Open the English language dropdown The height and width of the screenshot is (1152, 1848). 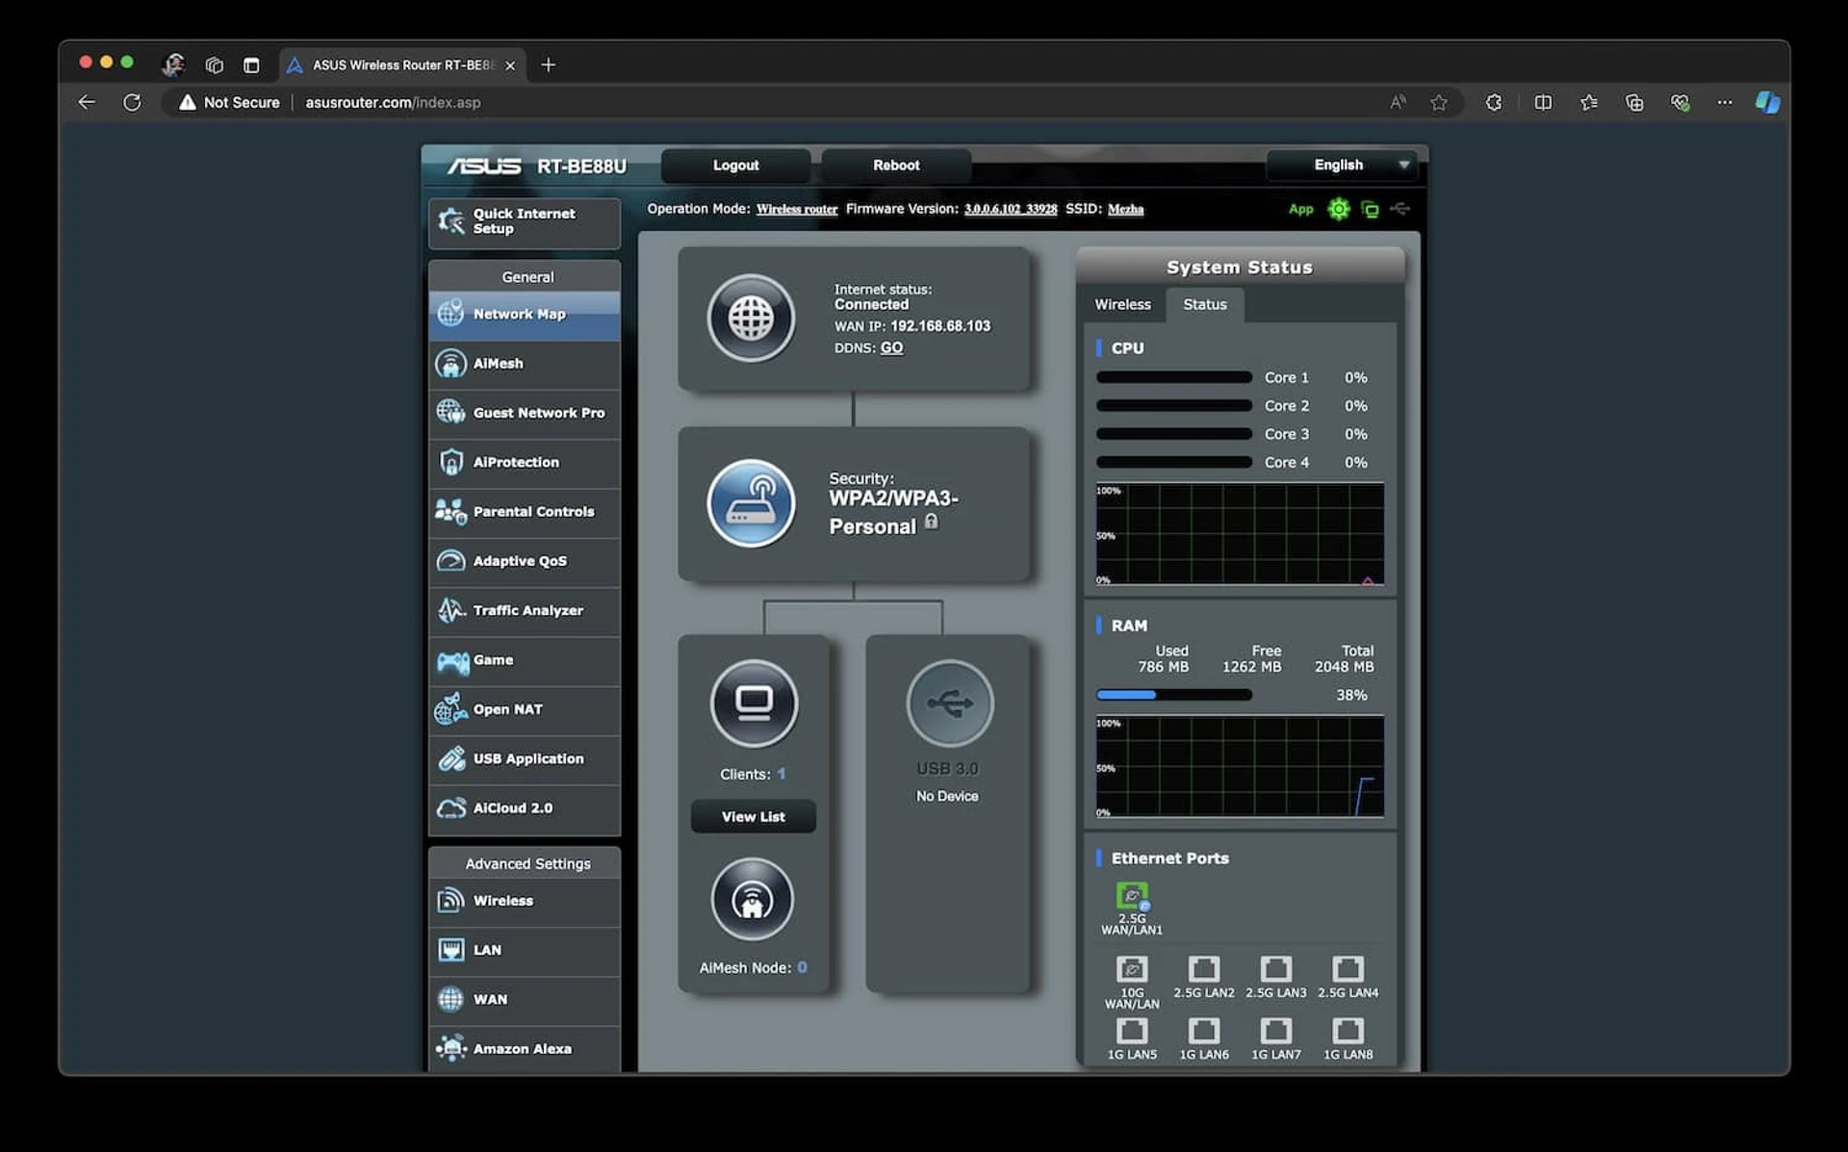(x=1344, y=166)
